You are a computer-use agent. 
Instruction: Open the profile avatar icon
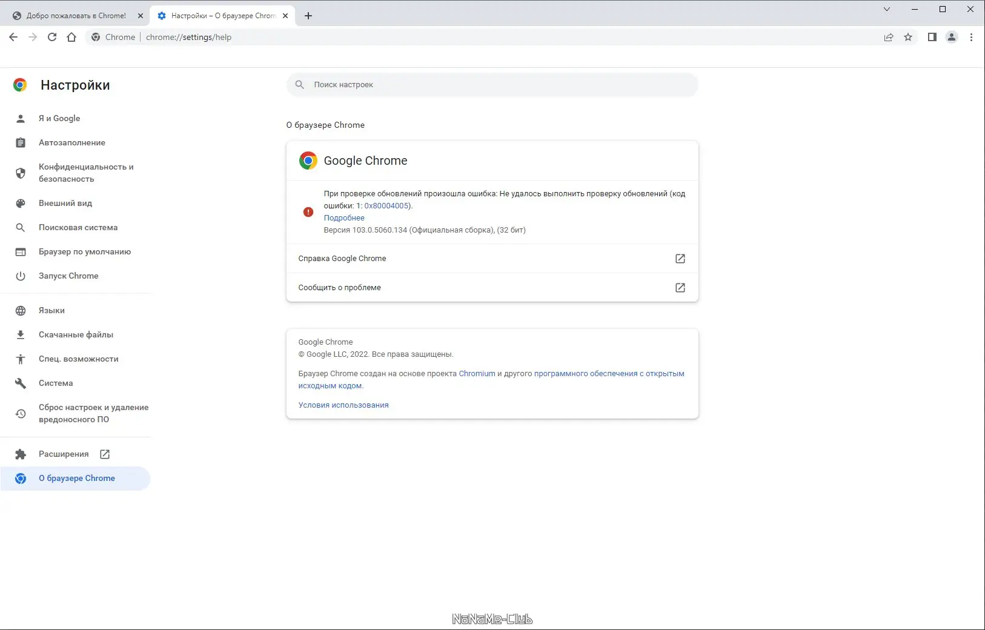coord(952,37)
